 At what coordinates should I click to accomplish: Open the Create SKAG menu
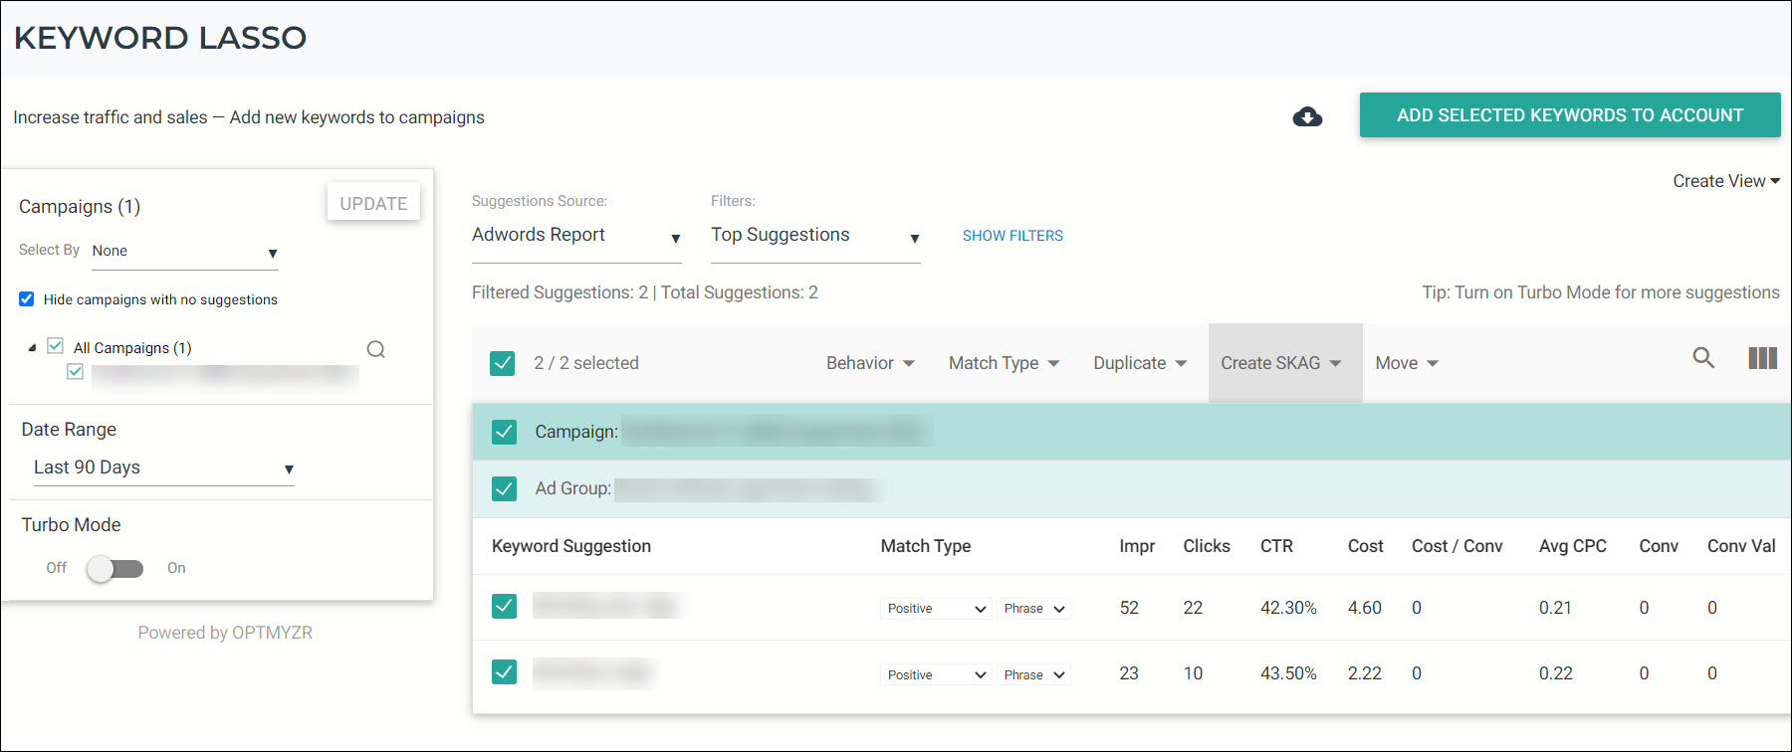click(x=1285, y=363)
